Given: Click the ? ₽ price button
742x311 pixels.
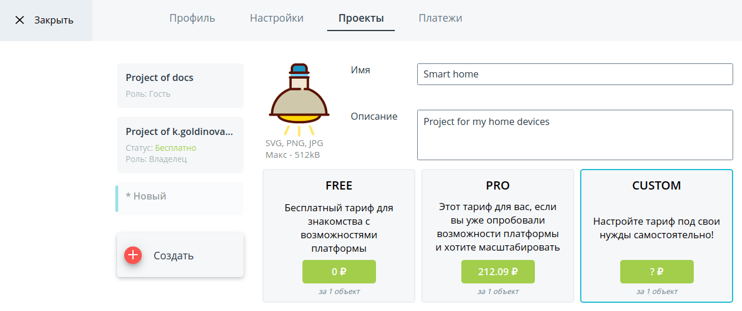Looking at the screenshot, I should [x=657, y=272].
